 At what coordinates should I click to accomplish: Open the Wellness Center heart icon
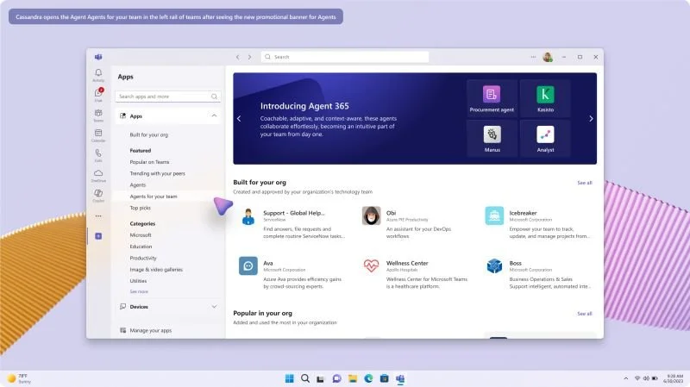tap(372, 266)
